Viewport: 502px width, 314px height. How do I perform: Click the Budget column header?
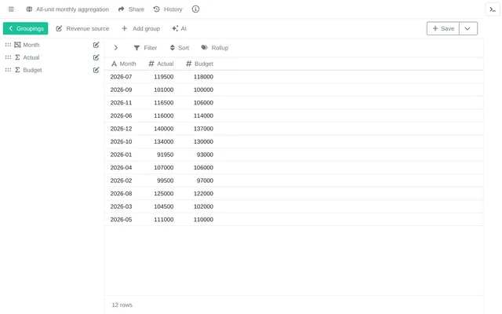199,64
